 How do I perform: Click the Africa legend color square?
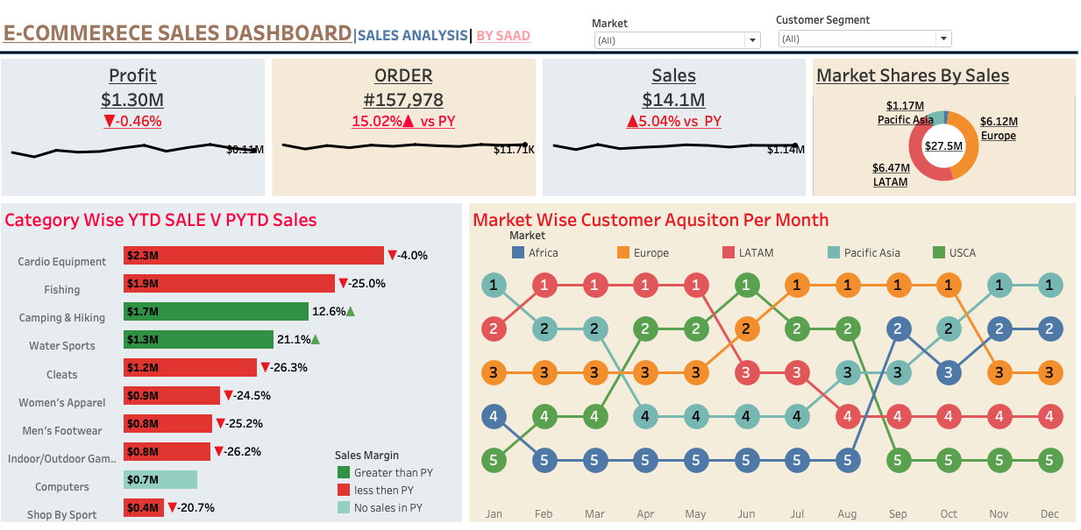518,252
